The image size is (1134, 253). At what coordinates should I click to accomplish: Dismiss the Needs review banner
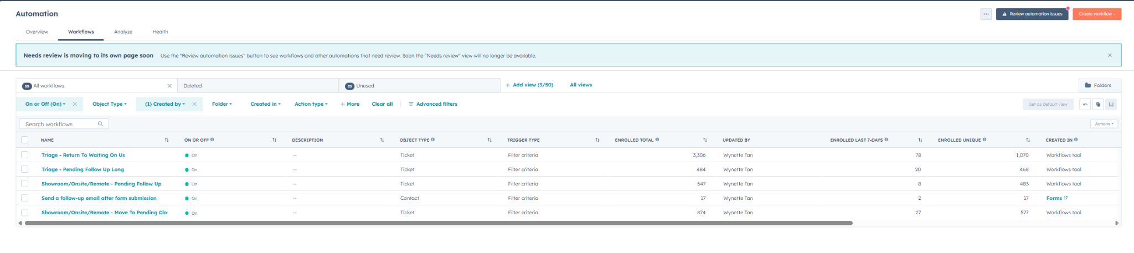coord(1110,55)
